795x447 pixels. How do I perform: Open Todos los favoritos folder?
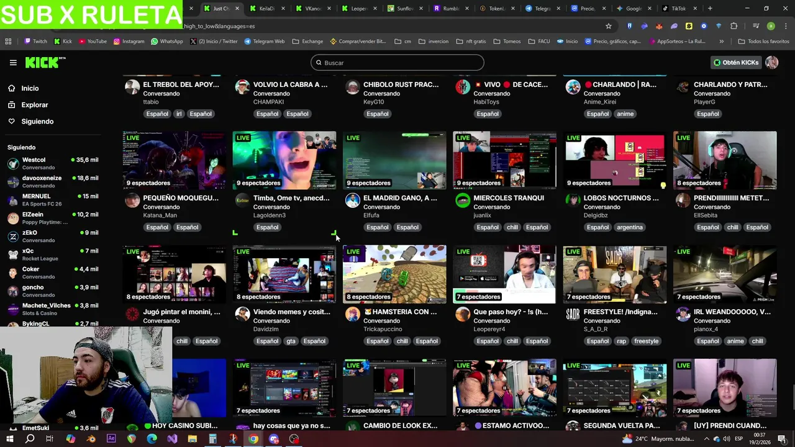tap(763, 42)
